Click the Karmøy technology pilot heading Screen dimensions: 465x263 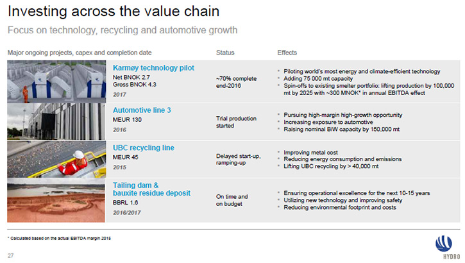point(153,68)
